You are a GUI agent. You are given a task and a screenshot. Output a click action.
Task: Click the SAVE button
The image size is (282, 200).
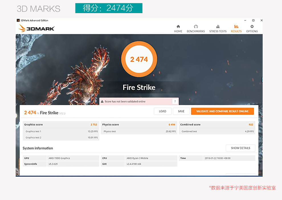coord(181,111)
